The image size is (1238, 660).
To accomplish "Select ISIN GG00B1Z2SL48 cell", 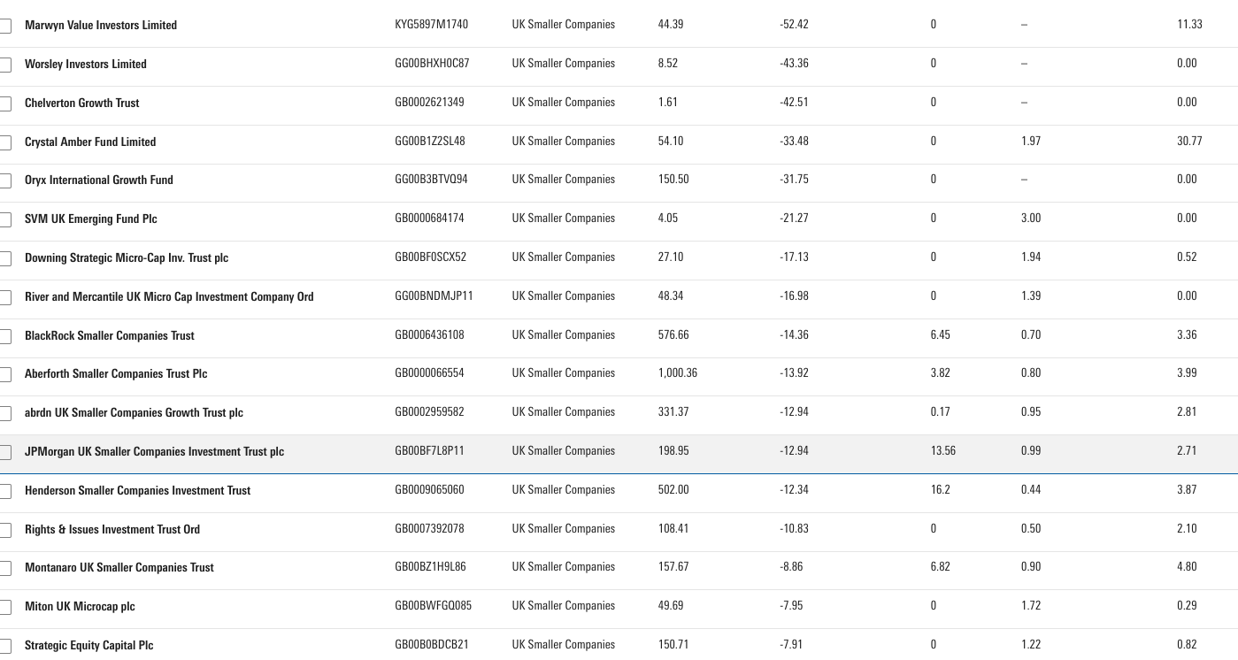I will [430, 141].
